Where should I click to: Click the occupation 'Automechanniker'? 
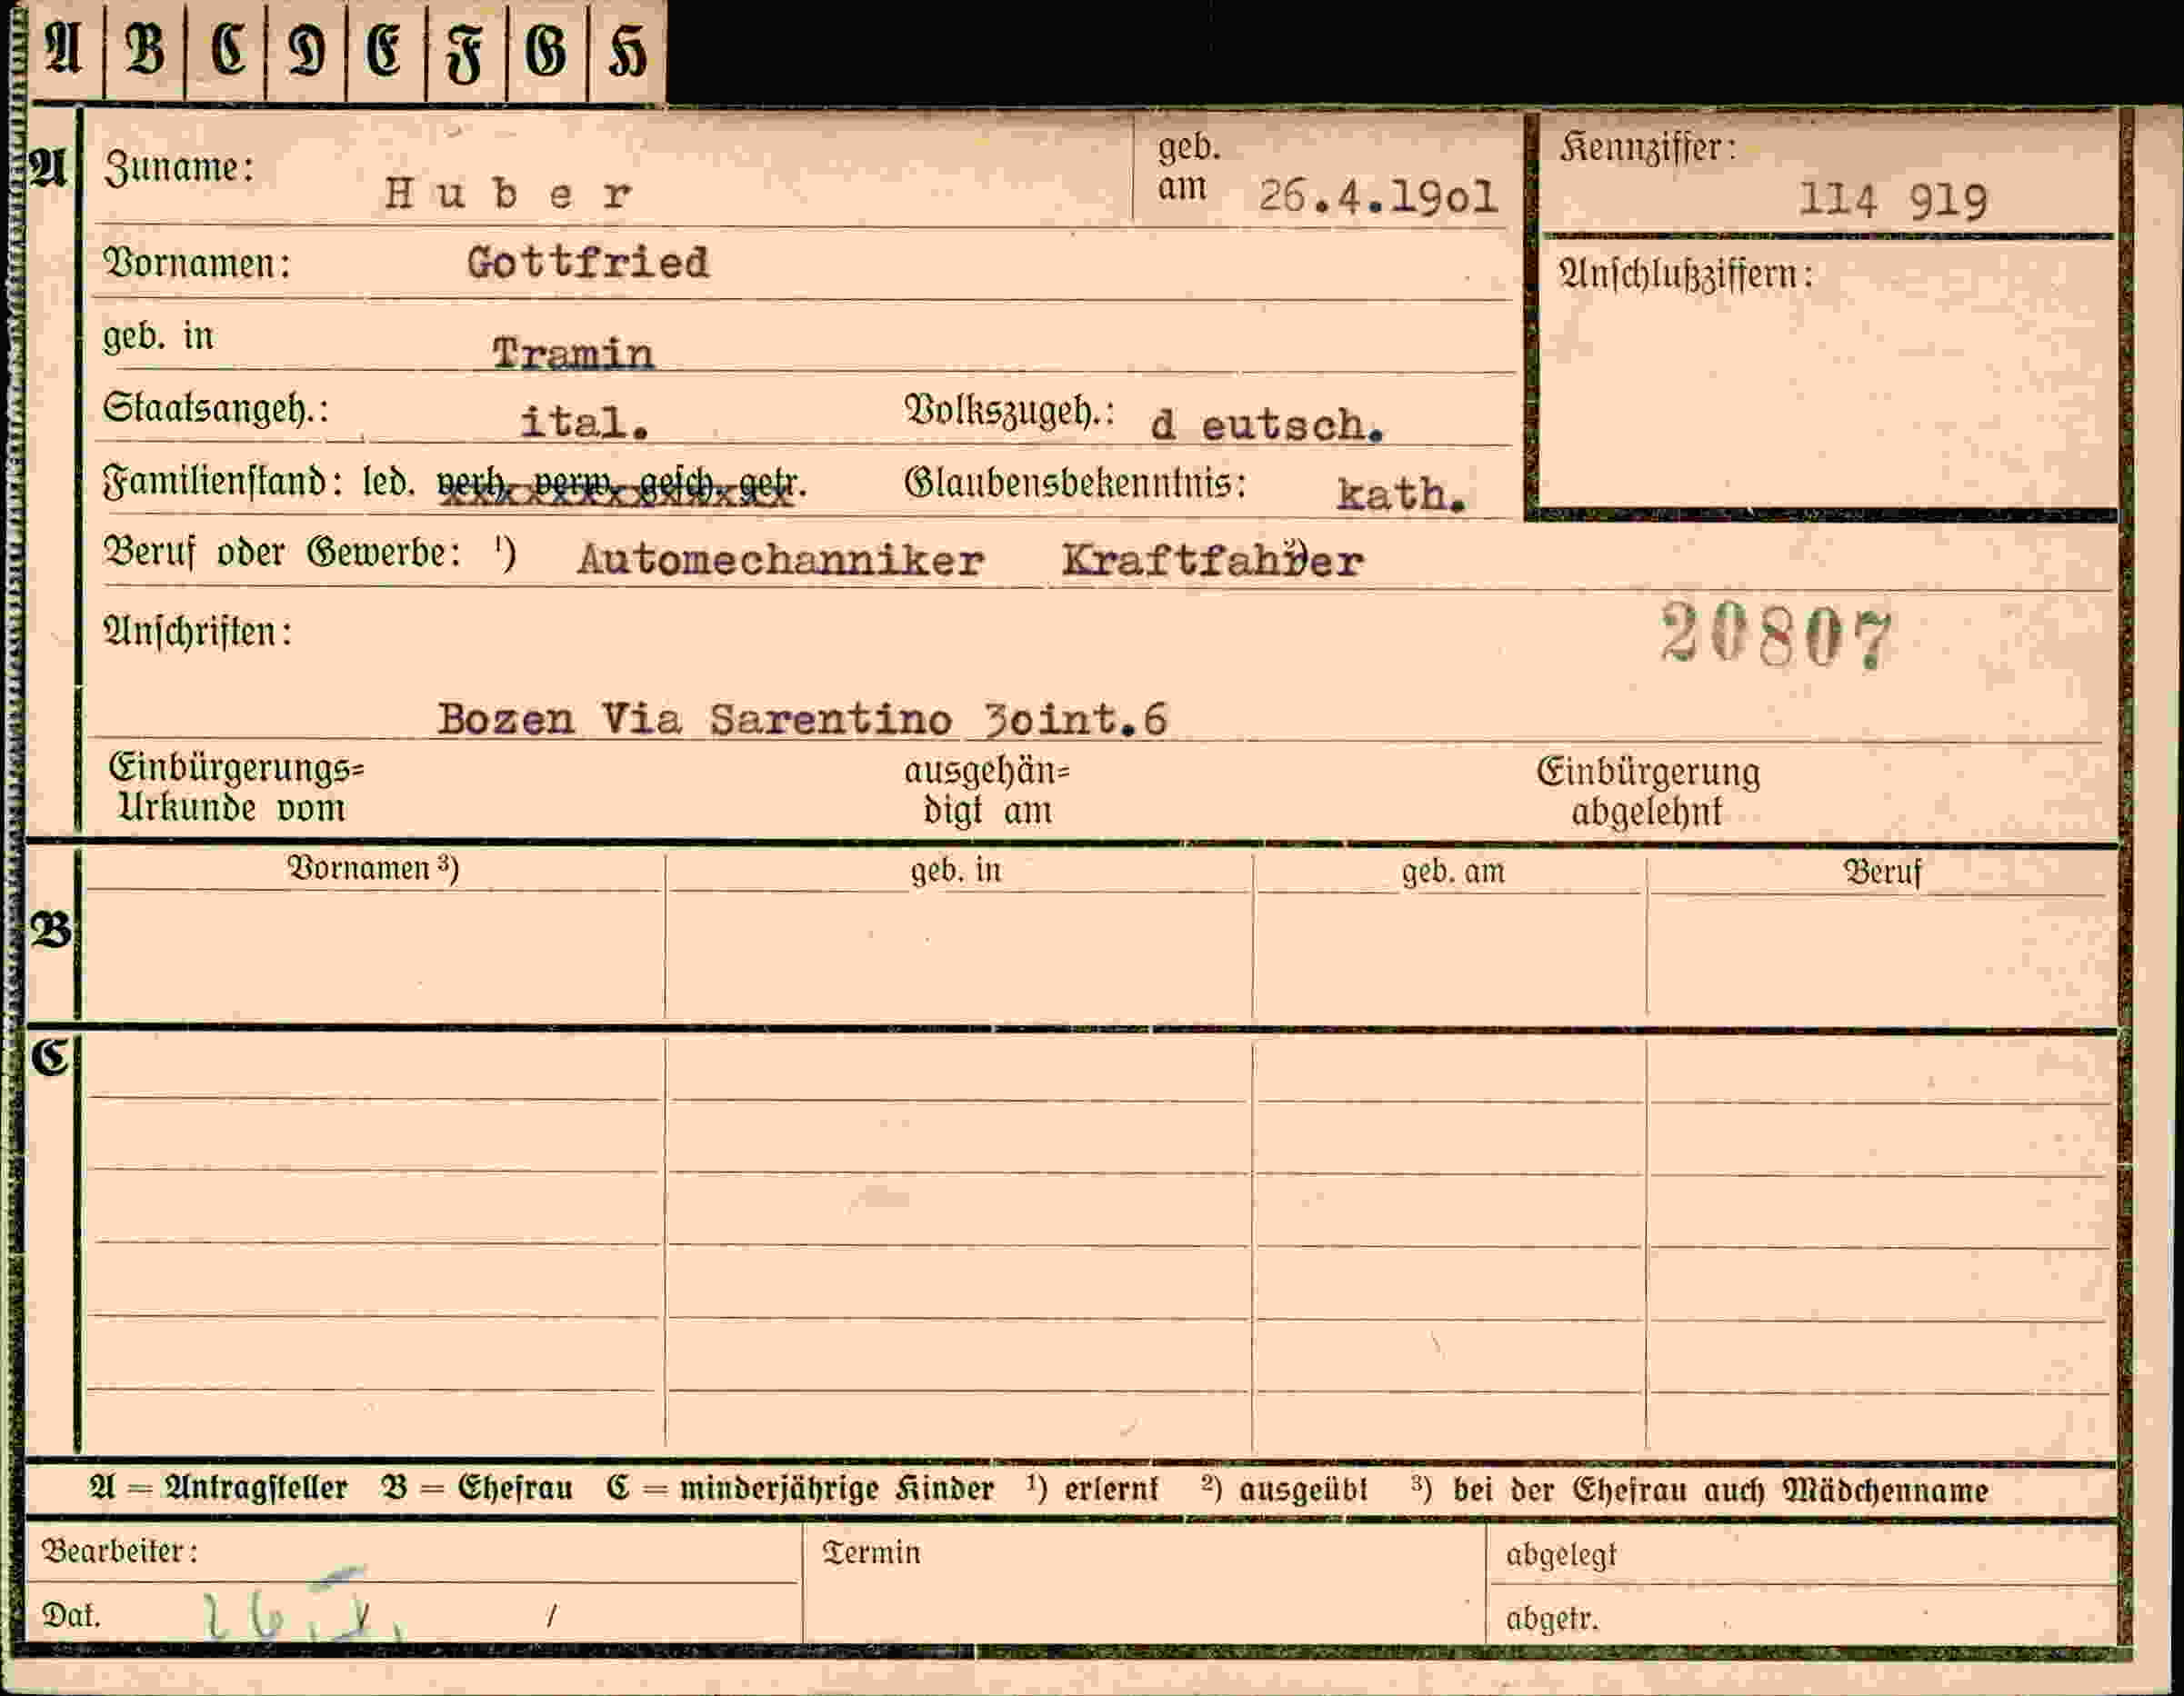(x=780, y=561)
